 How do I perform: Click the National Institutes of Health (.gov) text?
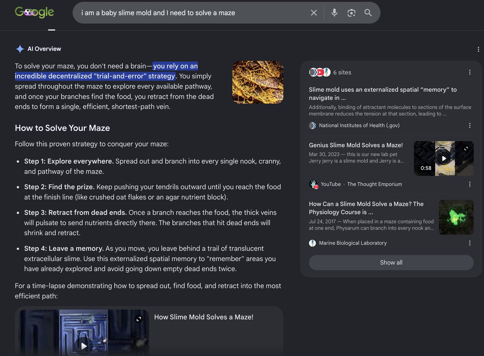click(359, 125)
